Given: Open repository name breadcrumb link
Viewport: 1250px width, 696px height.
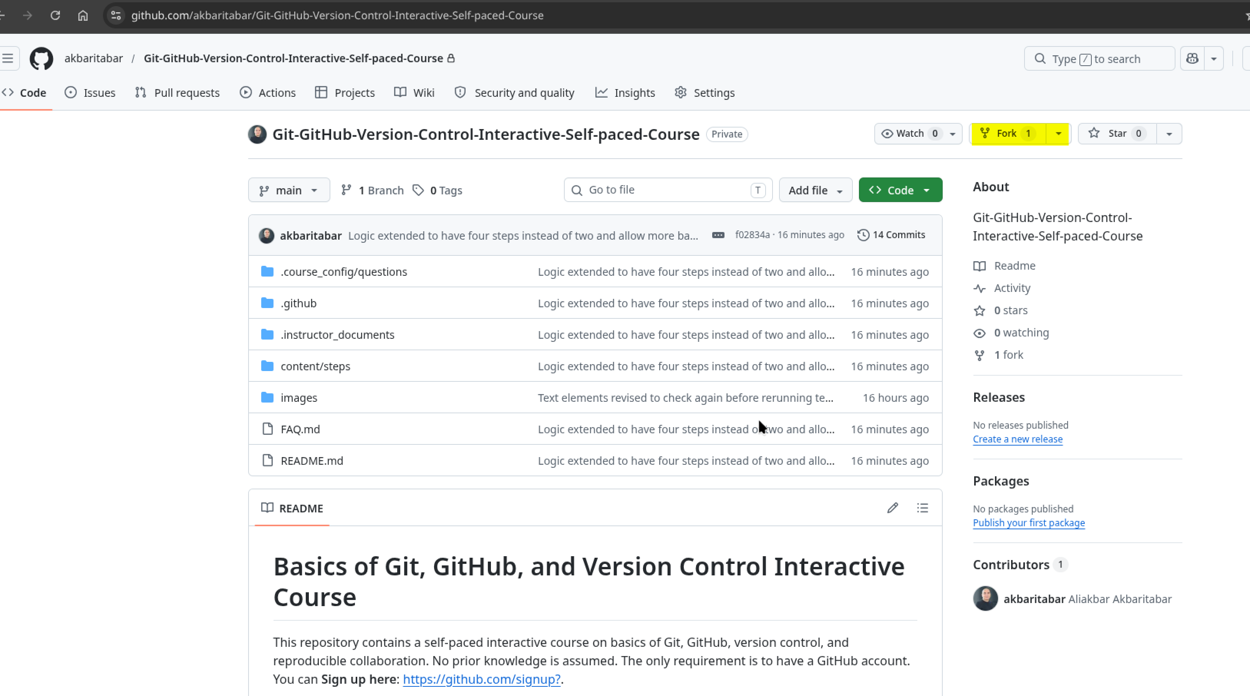Looking at the screenshot, I should pyautogui.click(x=293, y=58).
